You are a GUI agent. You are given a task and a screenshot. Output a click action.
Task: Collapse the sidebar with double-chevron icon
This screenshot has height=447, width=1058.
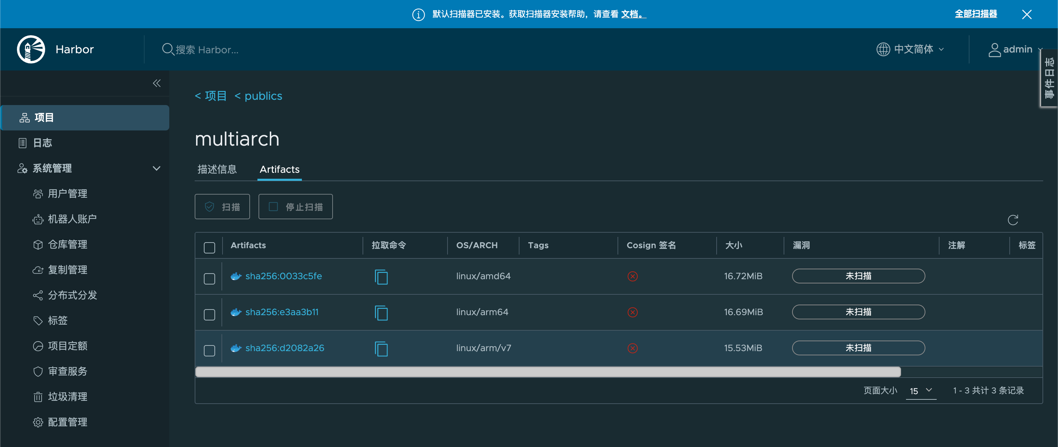pyautogui.click(x=157, y=83)
